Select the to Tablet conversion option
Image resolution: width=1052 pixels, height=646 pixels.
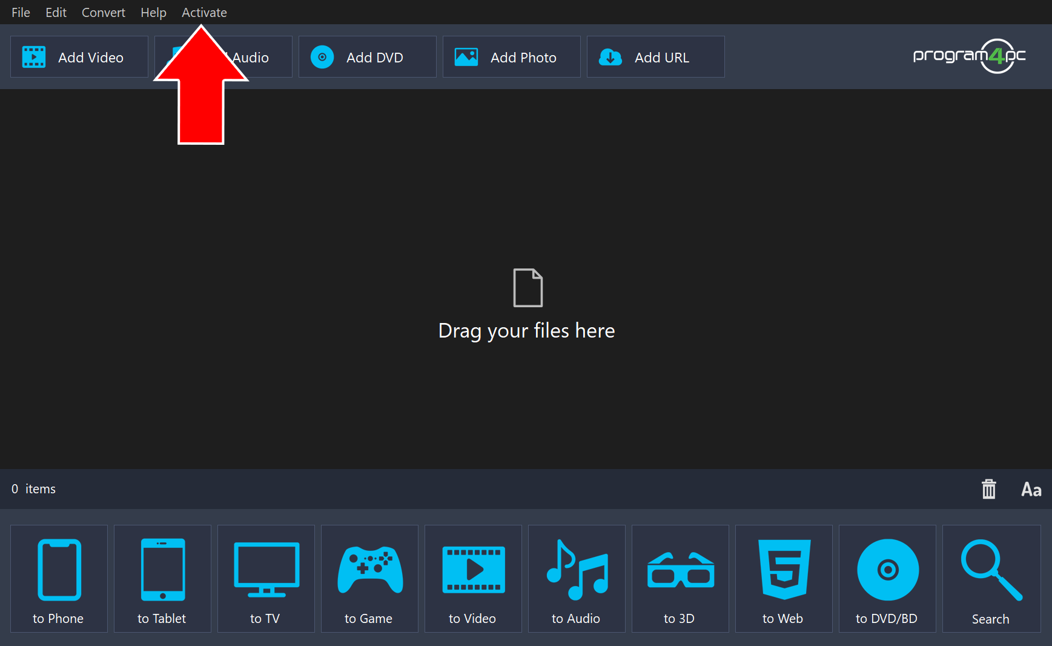click(x=162, y=579)
